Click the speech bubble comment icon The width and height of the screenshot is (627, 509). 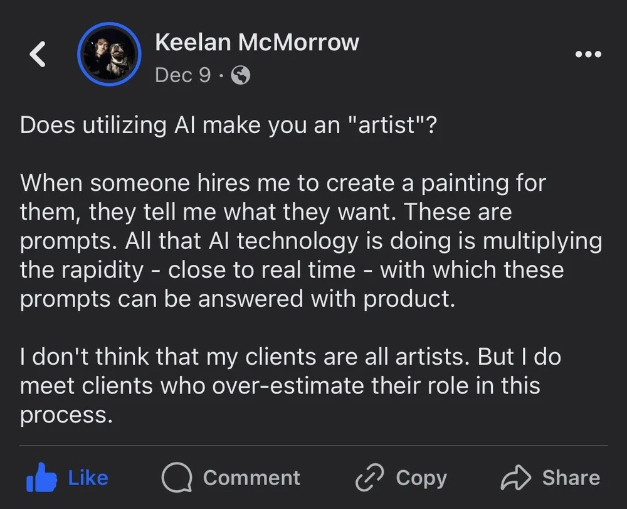tap(176, 478)
